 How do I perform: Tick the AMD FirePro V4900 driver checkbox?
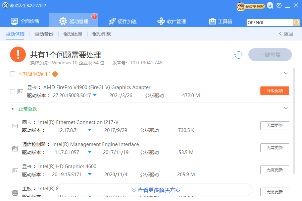(12, 91)
